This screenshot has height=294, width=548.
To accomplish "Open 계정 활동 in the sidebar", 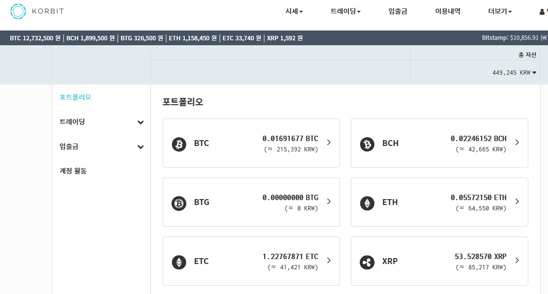I will point(73,171).
